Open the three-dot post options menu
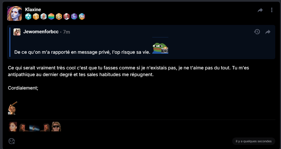281x149 pixels. 272,10
